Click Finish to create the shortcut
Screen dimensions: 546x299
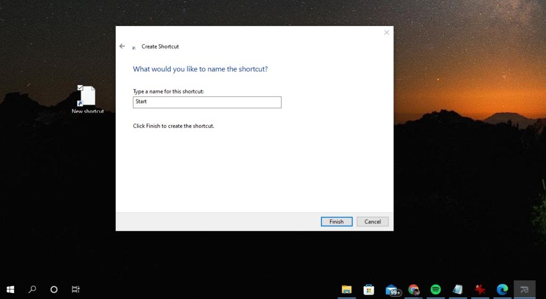pos(336,221)
